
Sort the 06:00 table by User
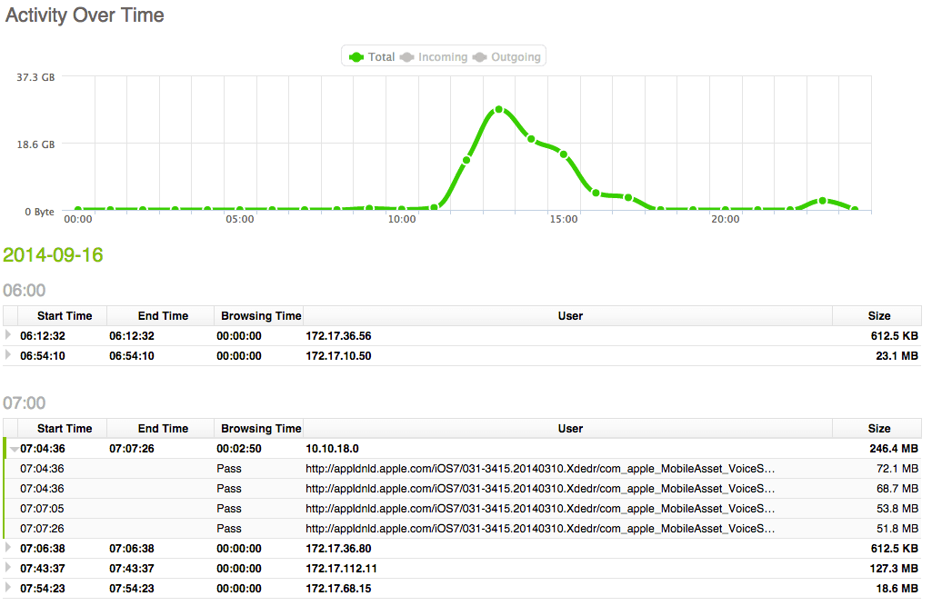click(x=569, y=316)
